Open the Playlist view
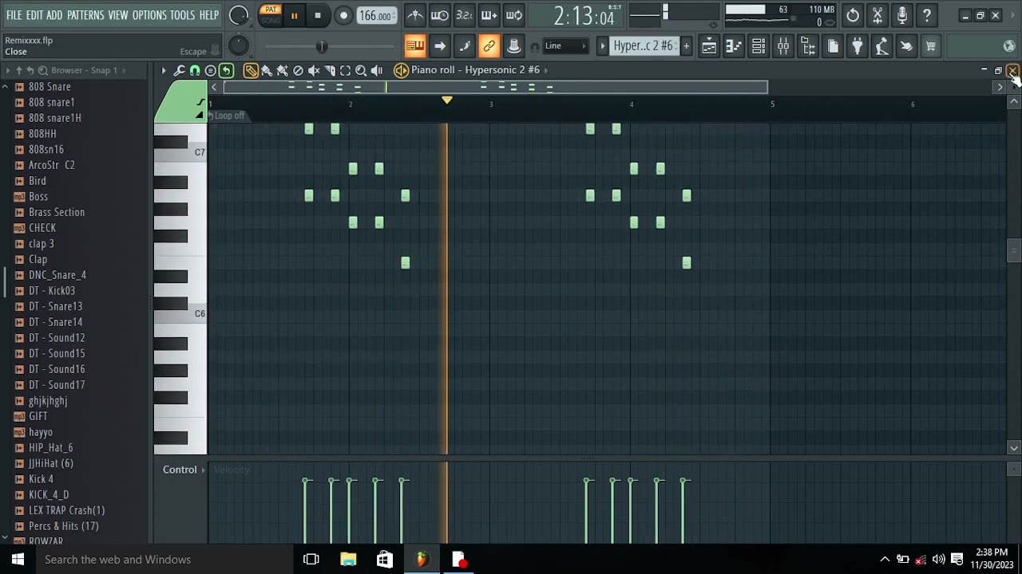The width and height of the screenshot is (1022, 574). [x=709, y=46]
